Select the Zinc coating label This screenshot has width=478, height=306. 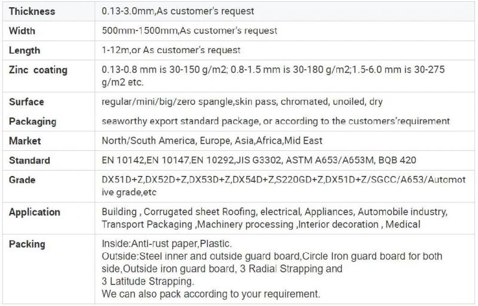(38, 70)
